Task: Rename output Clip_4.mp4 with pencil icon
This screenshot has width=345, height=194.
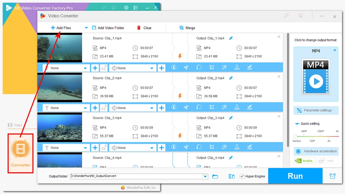Action: 231,158
